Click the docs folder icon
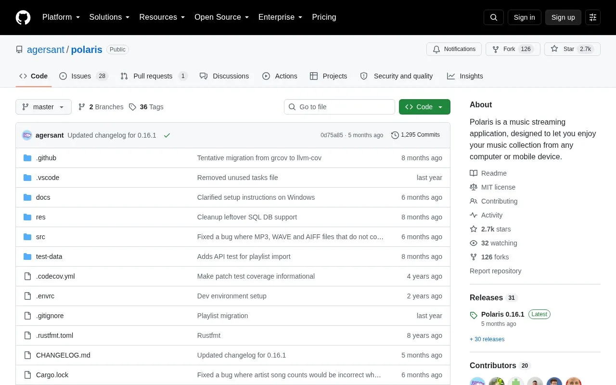 coord(27,197)
